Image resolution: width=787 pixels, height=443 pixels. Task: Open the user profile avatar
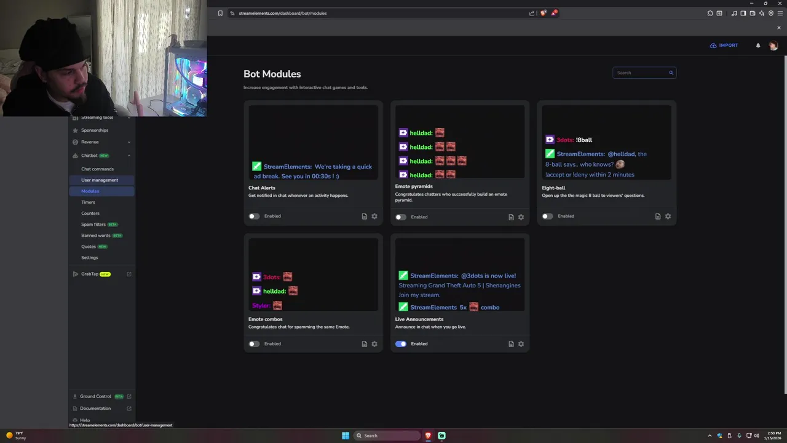773,46
